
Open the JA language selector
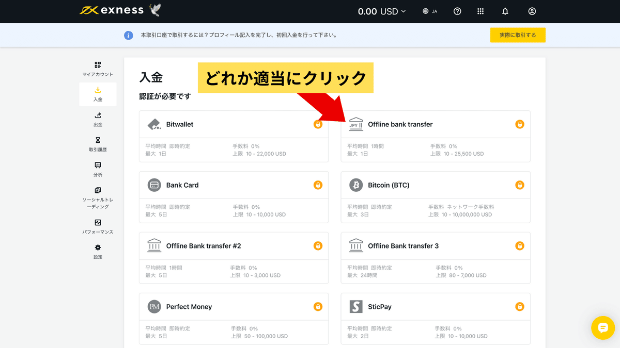click(x=429, y=11)
